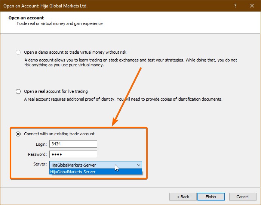Image resolution: width=261 pixels, height=205 pixels.
Task: Click the 'Open a real account for live trading' label
Action: click(56, 91)
